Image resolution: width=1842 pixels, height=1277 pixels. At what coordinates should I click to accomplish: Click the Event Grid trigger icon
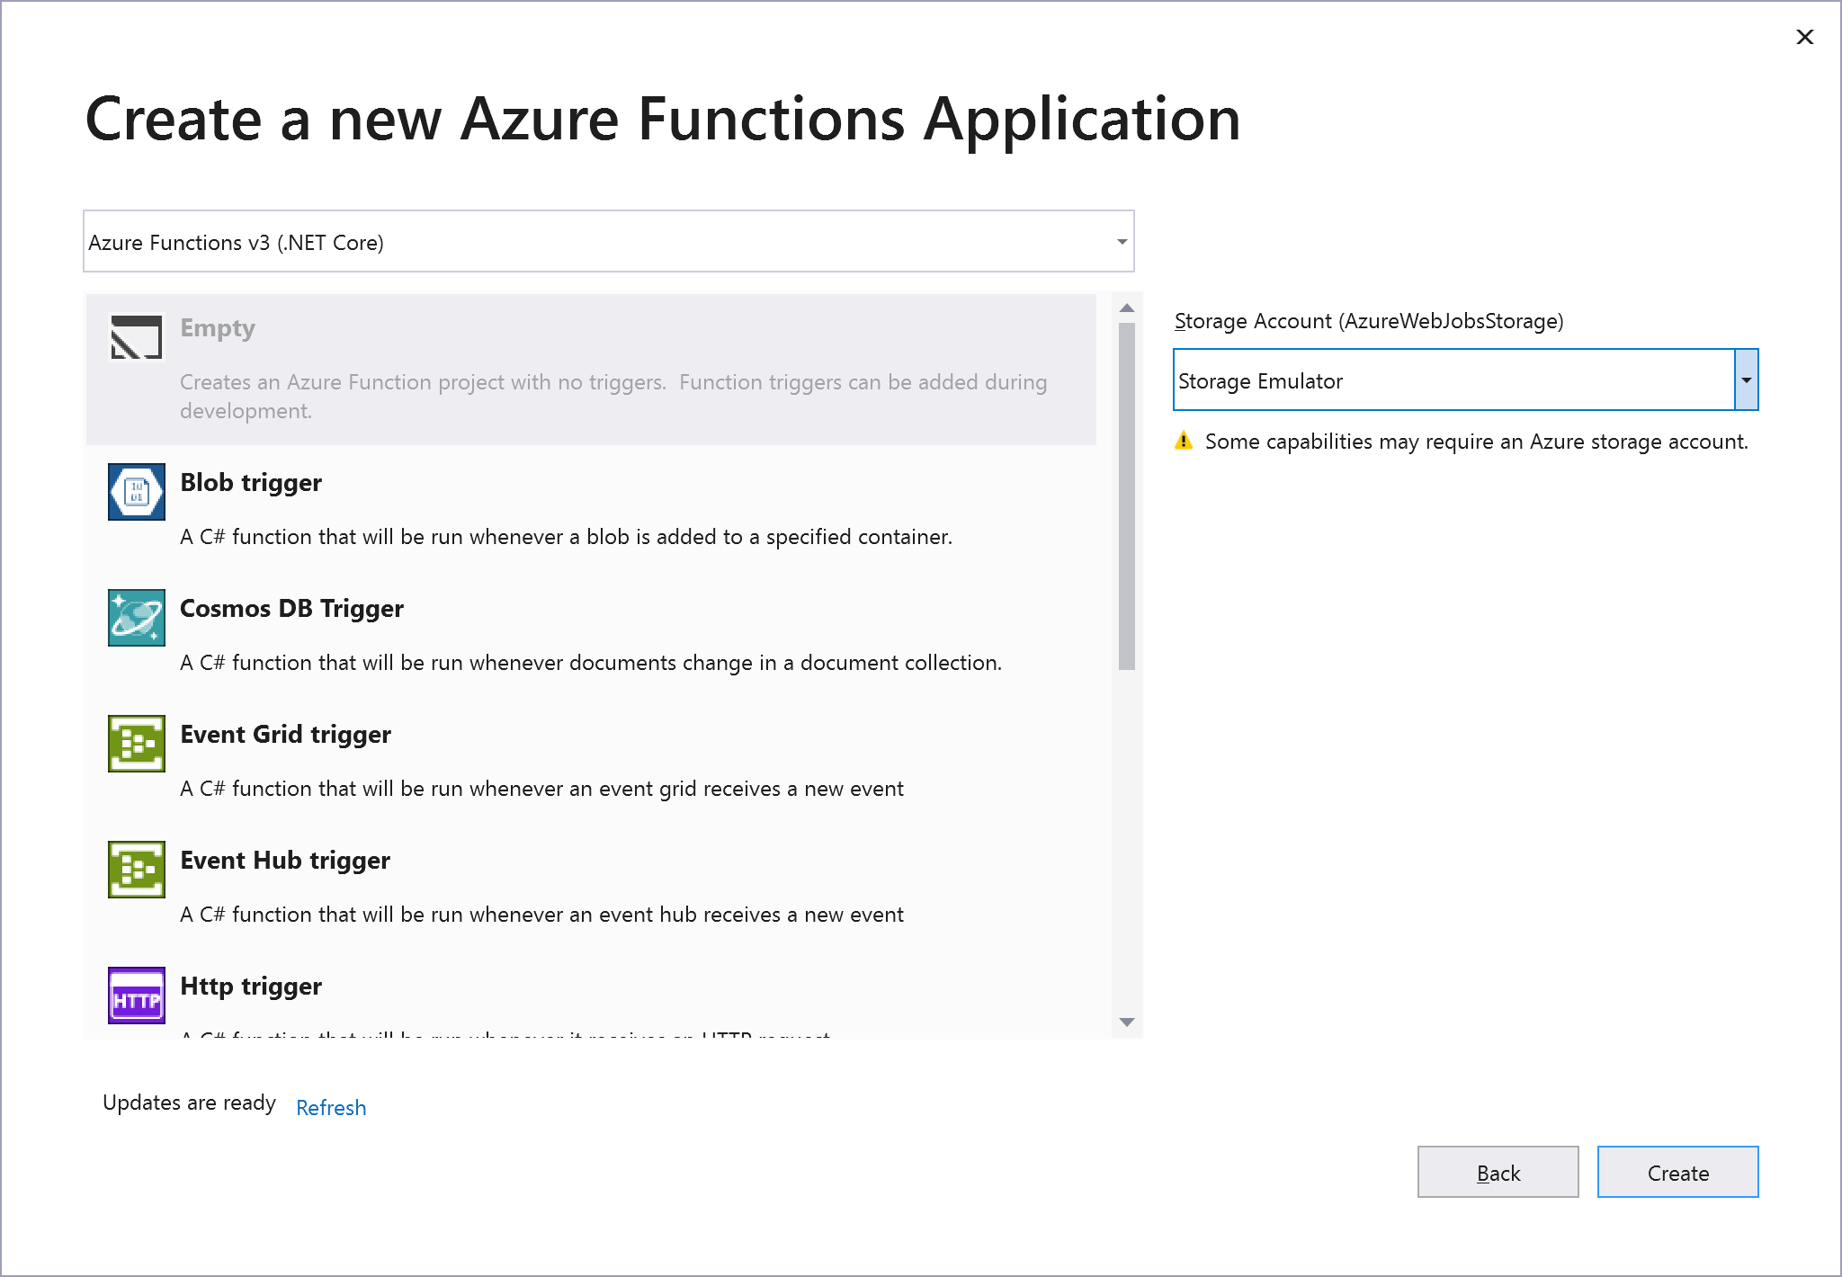pyautogui.click(x=135, y=744)
